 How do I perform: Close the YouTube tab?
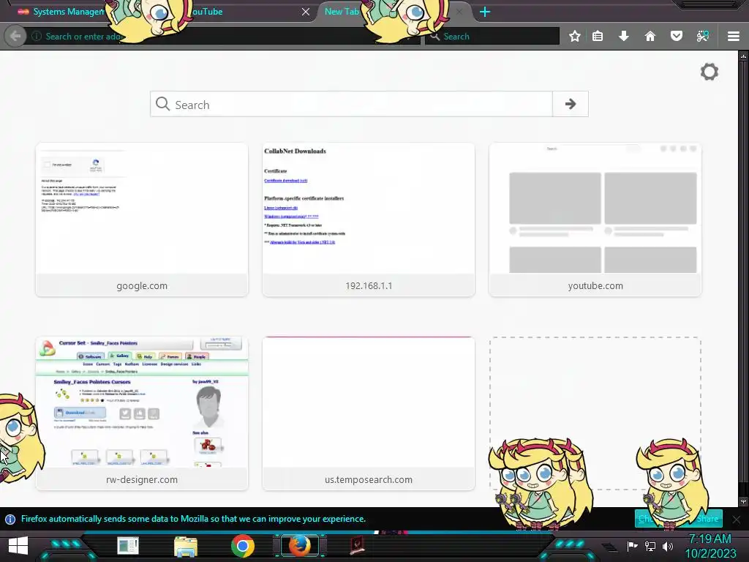[x=306, y=12]
